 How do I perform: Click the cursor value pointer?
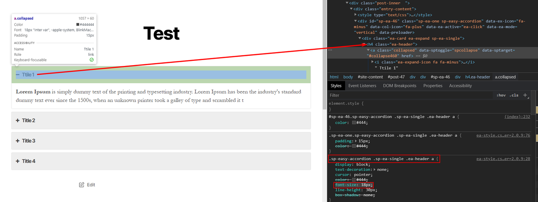363,175
